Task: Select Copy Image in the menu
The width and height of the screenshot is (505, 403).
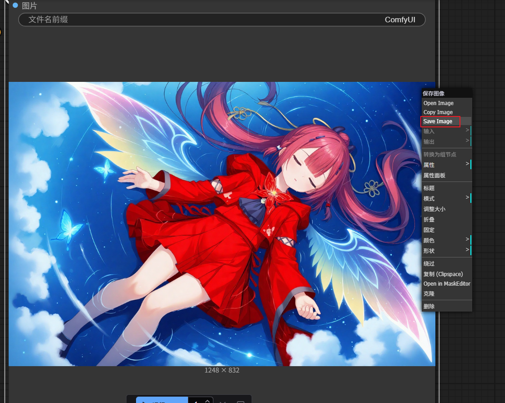Action: tap(438, 112)
